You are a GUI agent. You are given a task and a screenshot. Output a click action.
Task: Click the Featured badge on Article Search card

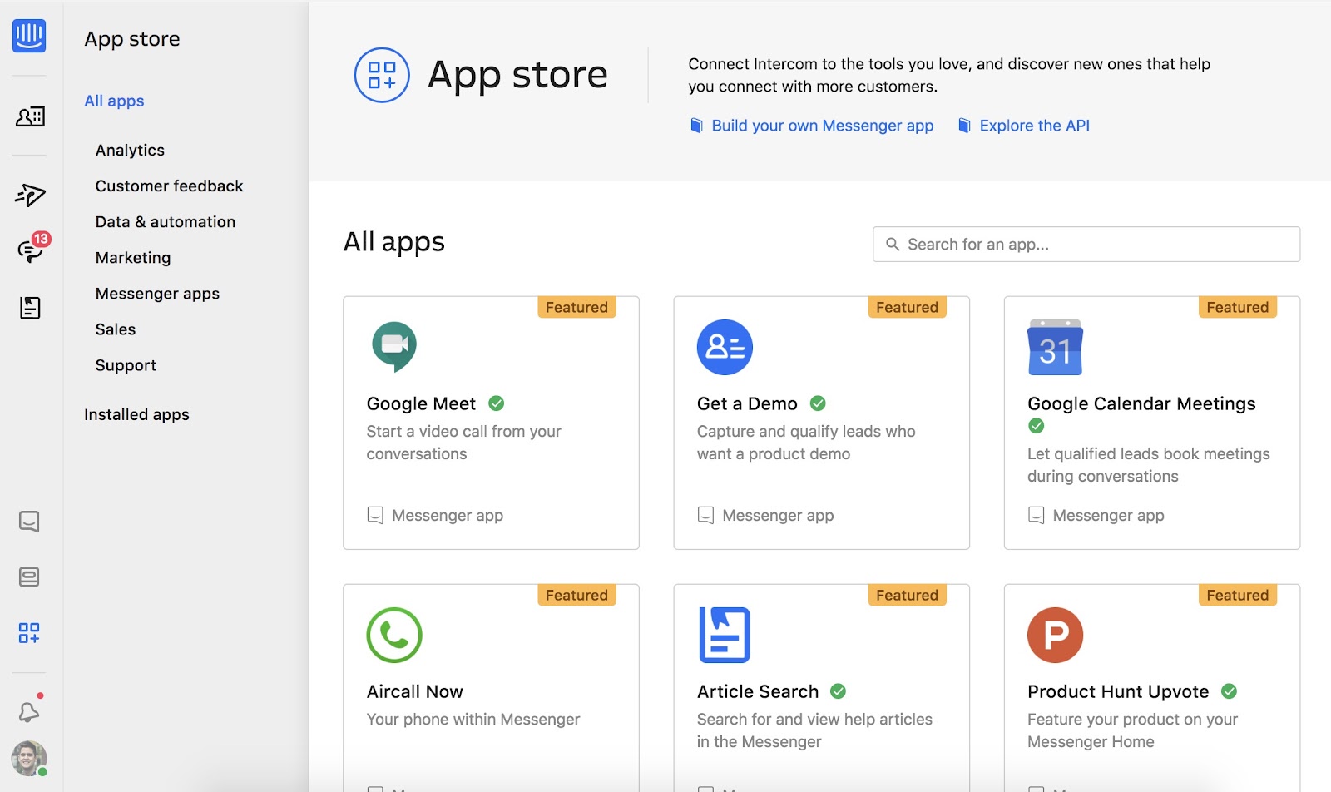click(x=907, y=595)
